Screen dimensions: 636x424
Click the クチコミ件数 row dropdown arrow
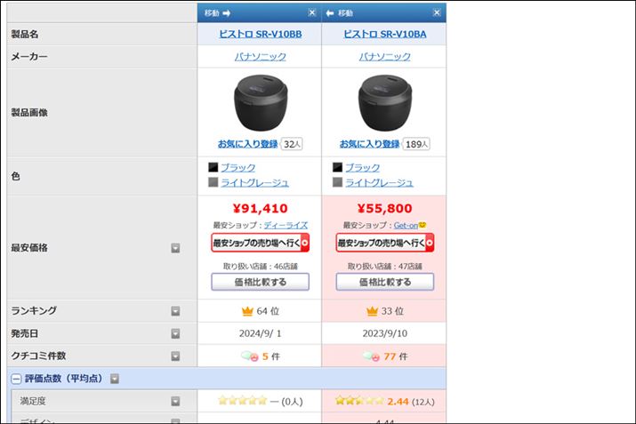pos(175,356)
